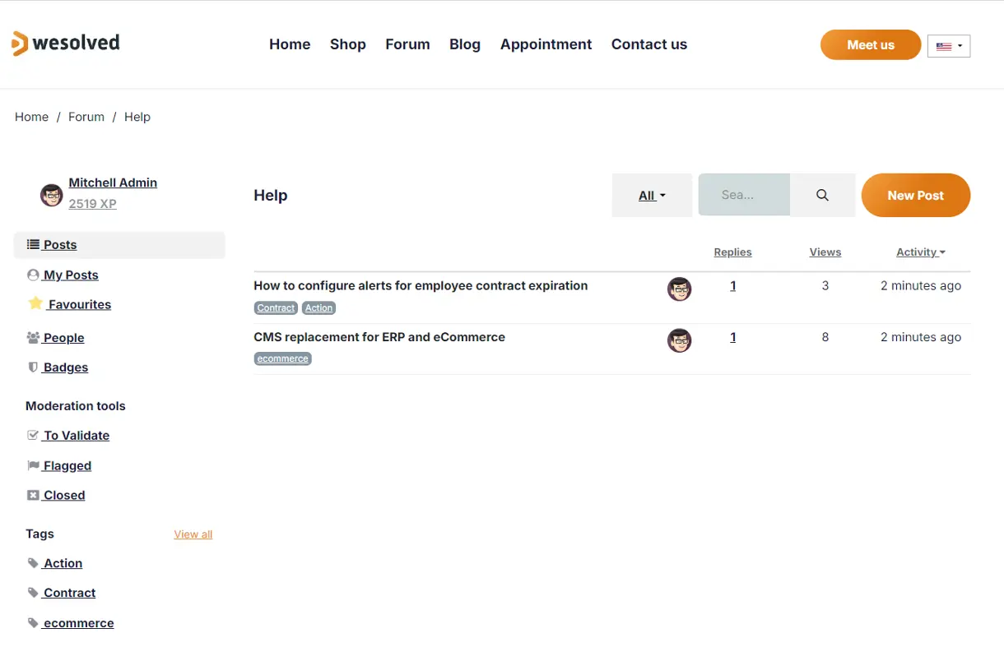Click the People group icon in sidebar
Image resolution: width=1004 pixels, height=647 pixels.
33,338
